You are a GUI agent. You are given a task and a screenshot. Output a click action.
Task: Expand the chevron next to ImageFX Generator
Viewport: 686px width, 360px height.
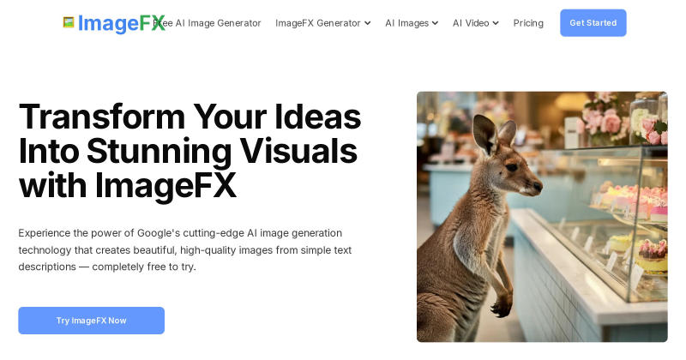(x=368, y=23)
